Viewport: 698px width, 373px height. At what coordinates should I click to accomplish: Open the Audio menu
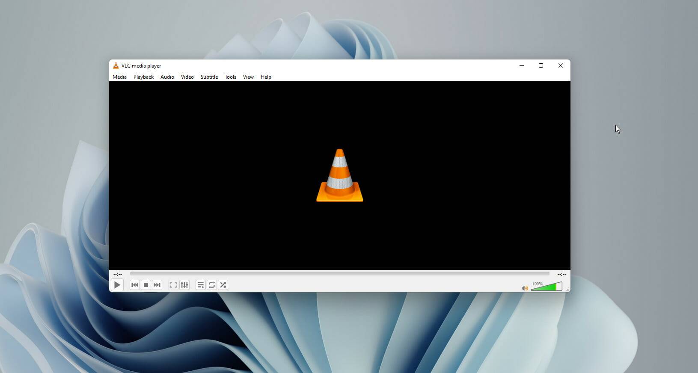167,77
